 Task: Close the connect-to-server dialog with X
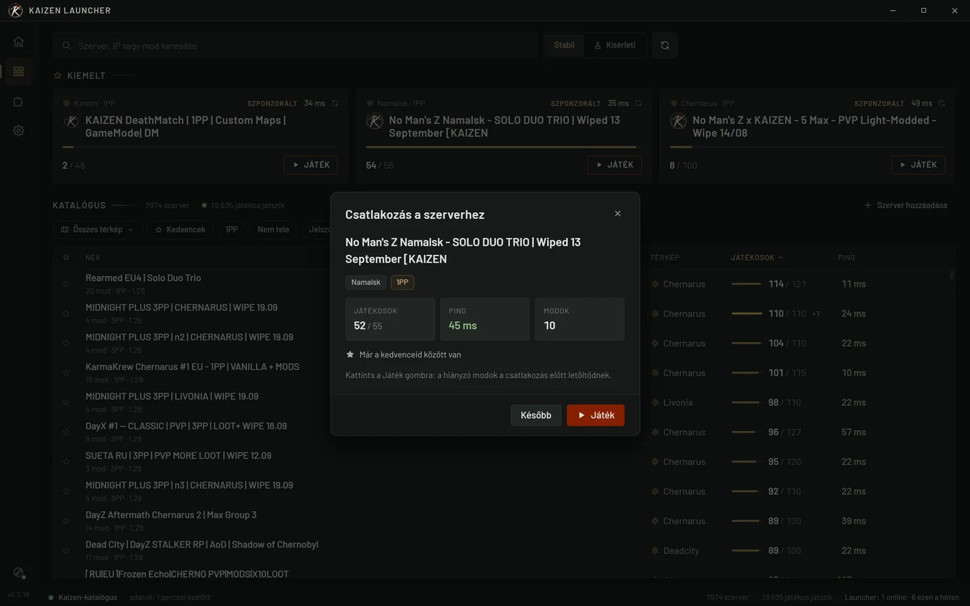click(x=618, y=213)
